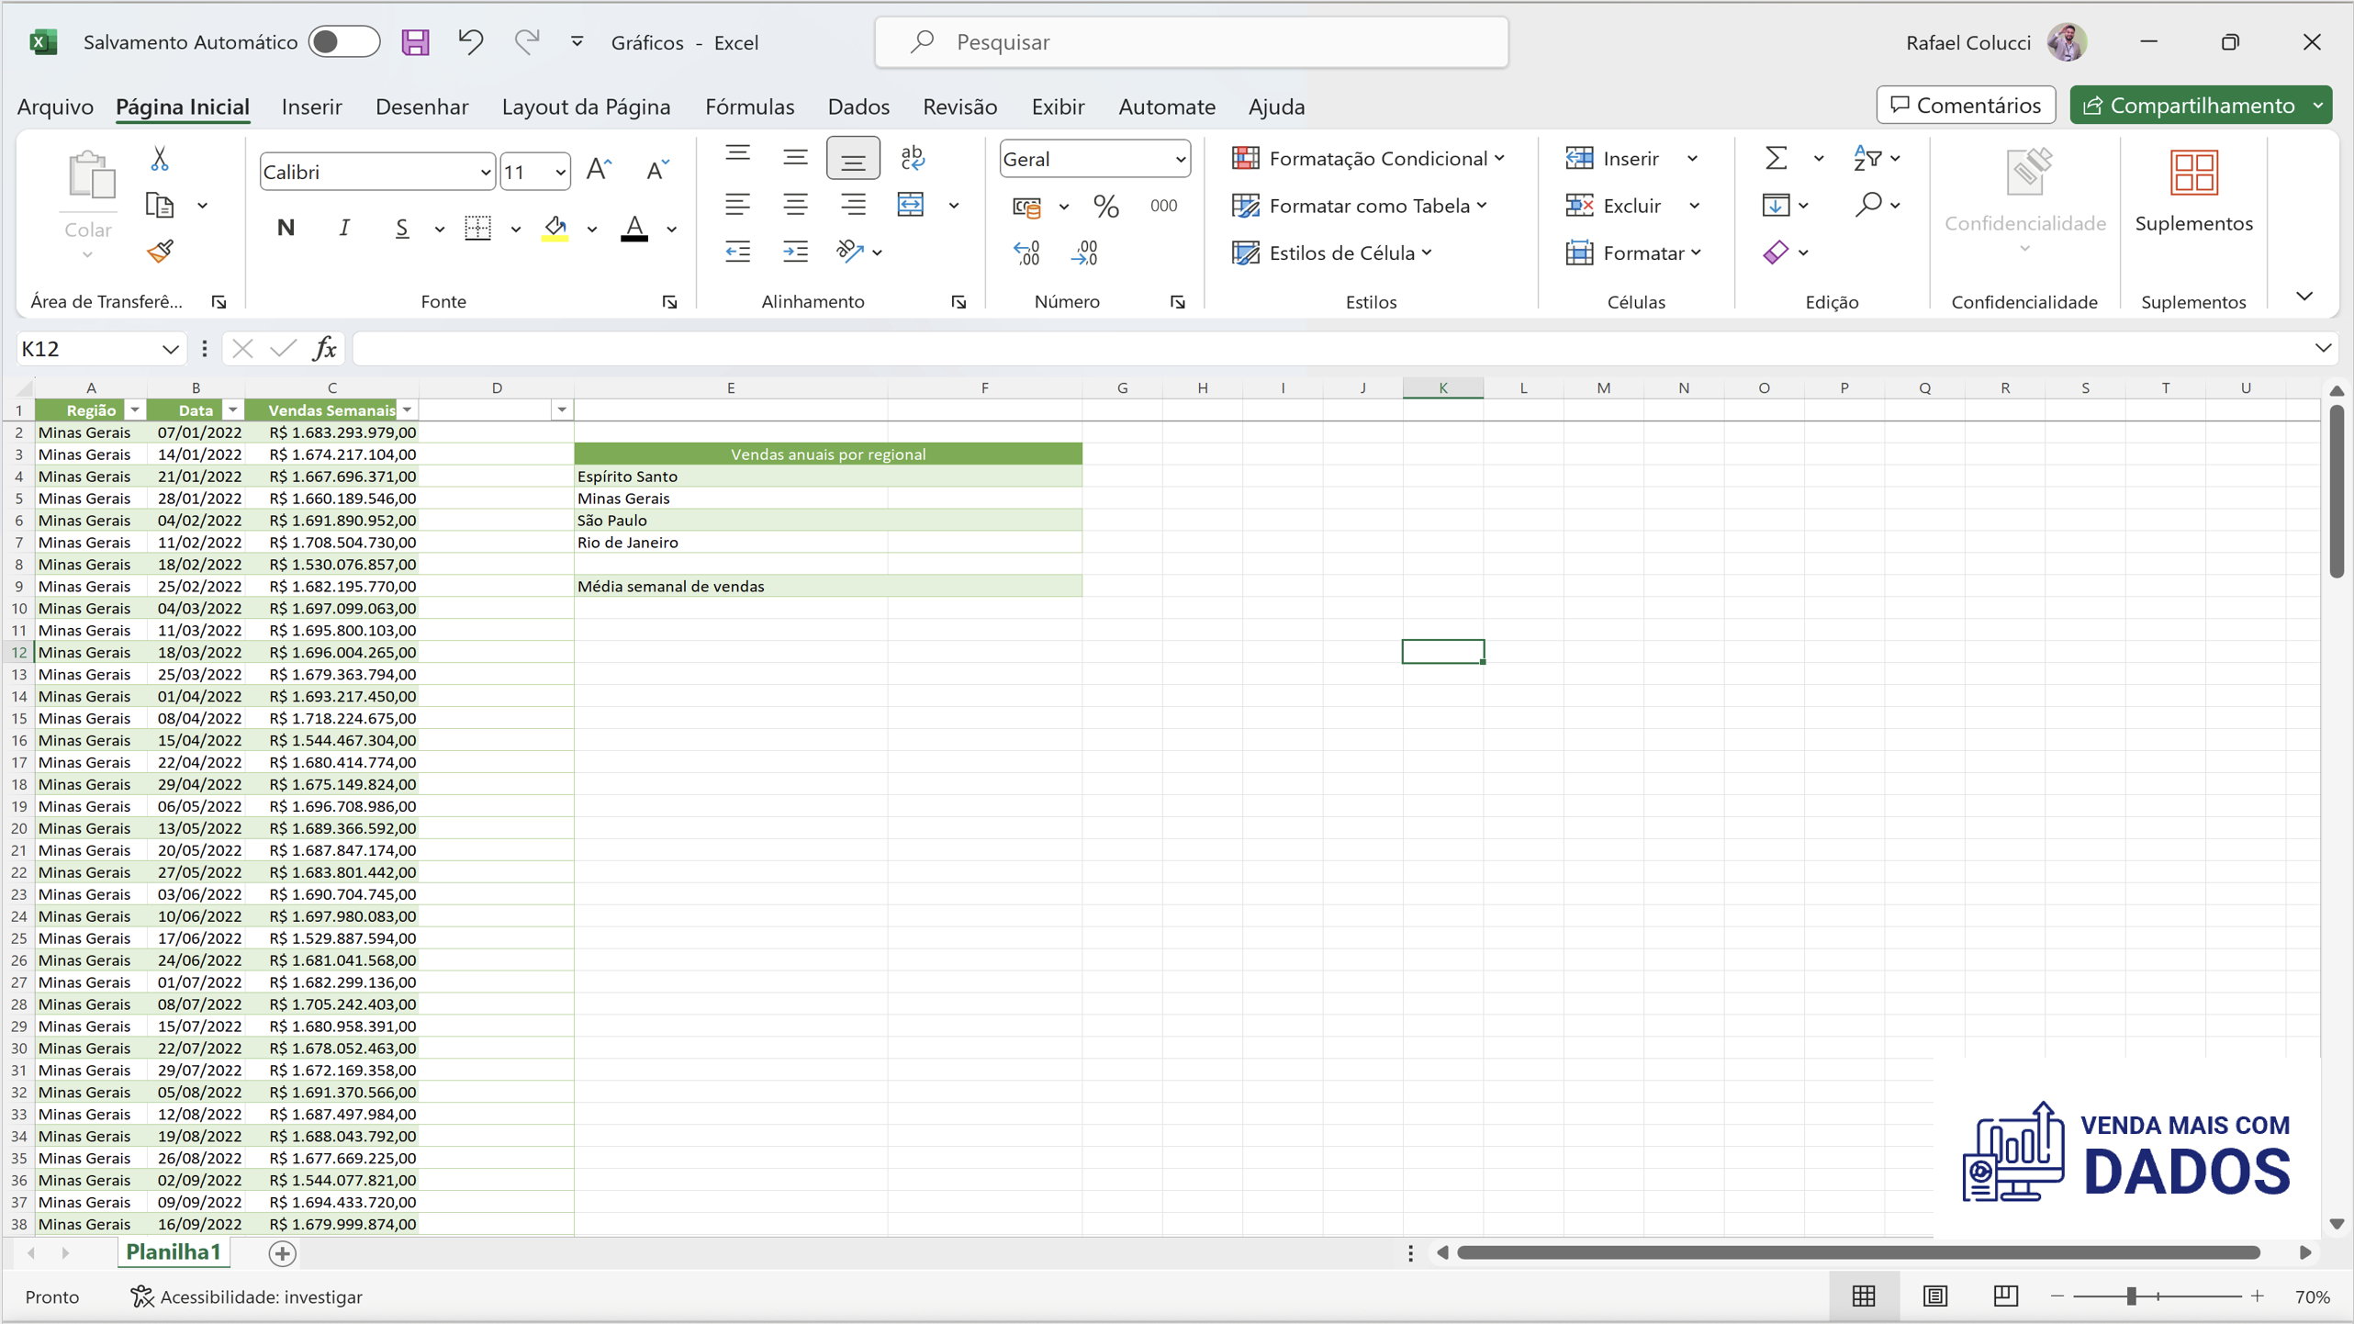The width and height of the screenshot is (2354, 1324).
Task: Open Comentários panel
Action: coord(1966,104)
